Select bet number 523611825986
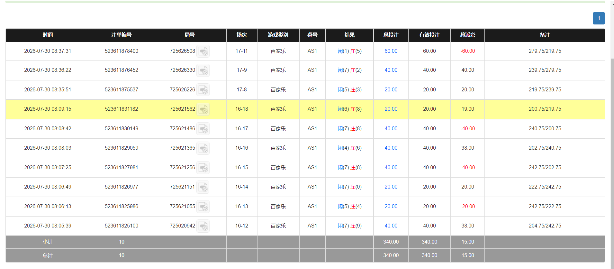 [122, 207]
